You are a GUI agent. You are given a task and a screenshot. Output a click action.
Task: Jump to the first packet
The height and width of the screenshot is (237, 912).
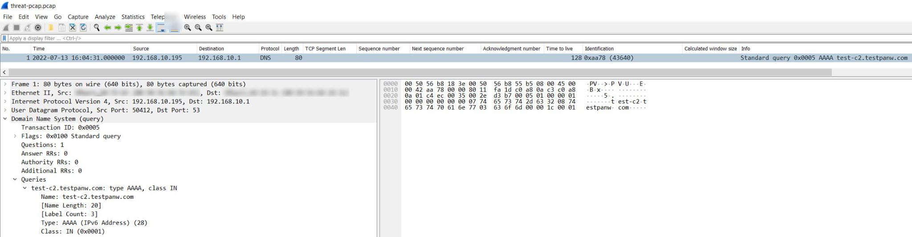(139, 28)
